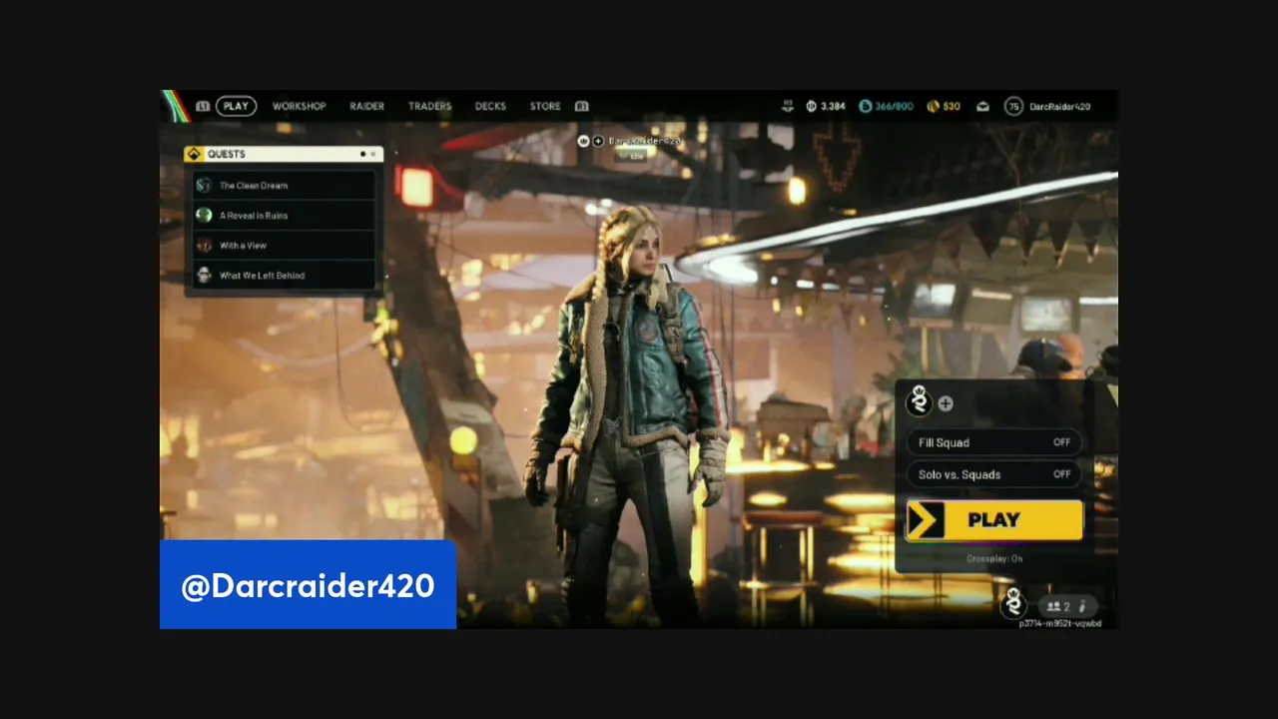Click the 366/800 stash capacity value
Image resolution: width=1278 pixels, height=719 pixels.
[x=894, y=106]
